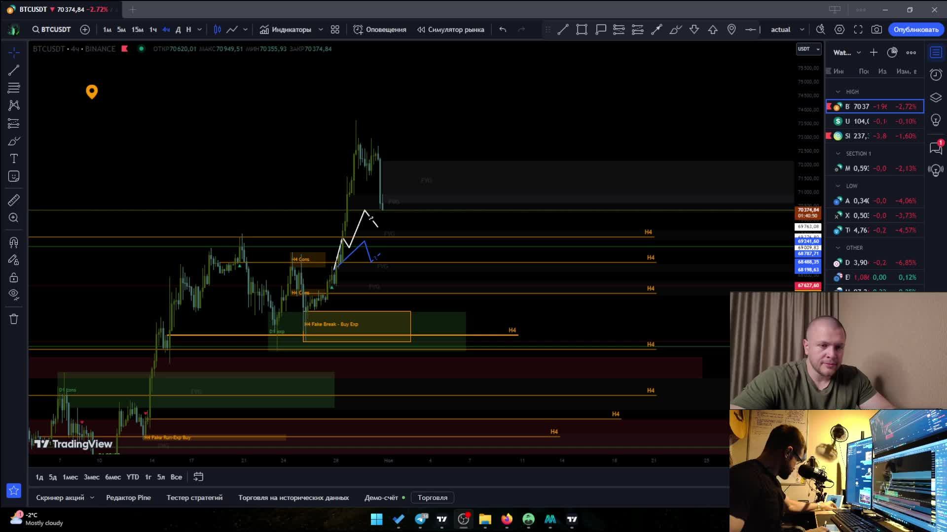Image resolution: width=947 pixels, height=532 pixels.
Task: Select the ruler measure tool
Action: tap(14, 200)
